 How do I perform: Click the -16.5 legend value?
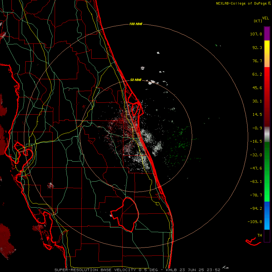point(256,141)
